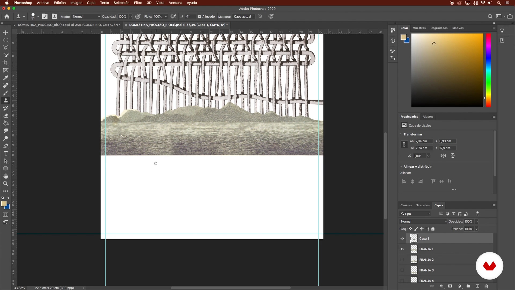Select the Clone Stamp tool
Viewport: 515px width, 290px height.
tap(6, 101)
